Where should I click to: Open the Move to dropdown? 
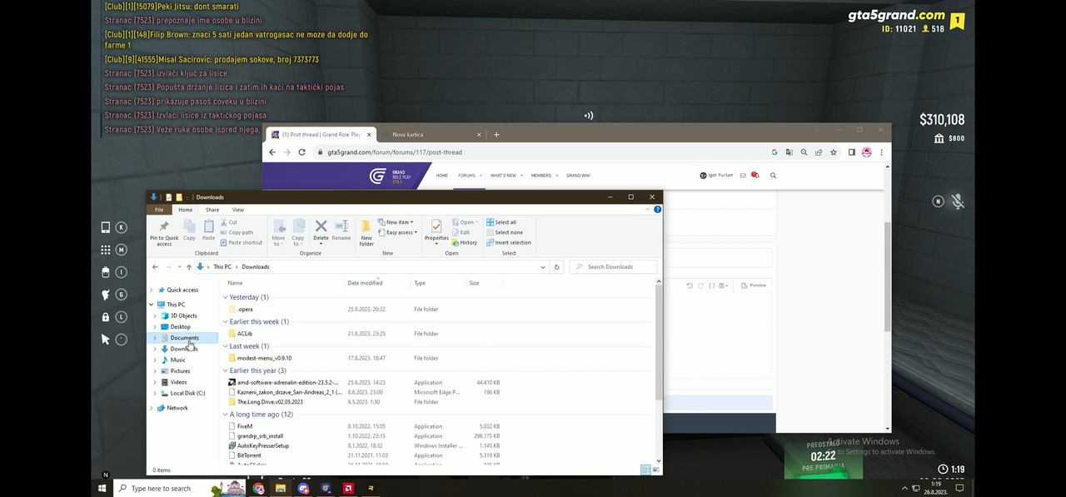point(278,231)
